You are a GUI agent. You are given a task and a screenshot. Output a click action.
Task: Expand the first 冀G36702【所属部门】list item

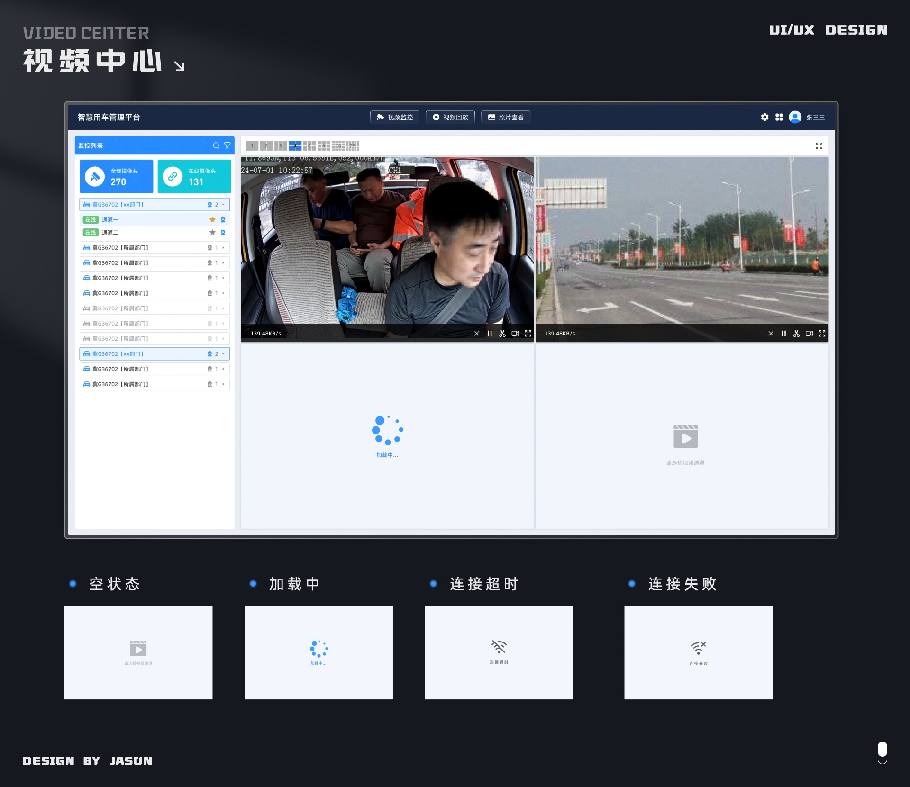coord(223,247)
